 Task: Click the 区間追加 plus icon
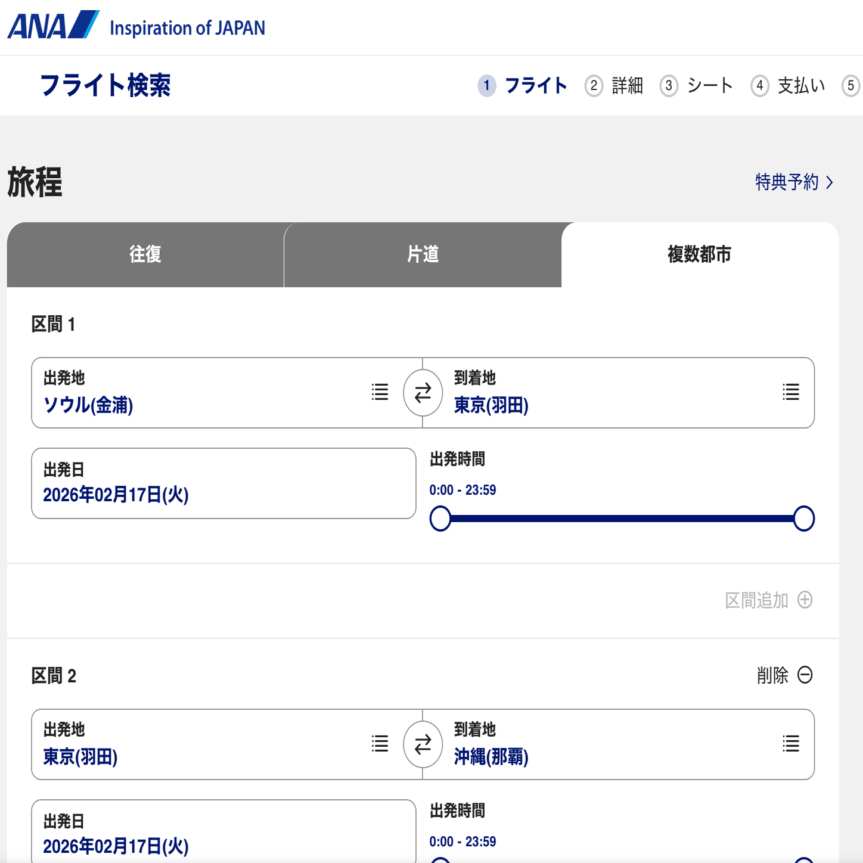806,600
